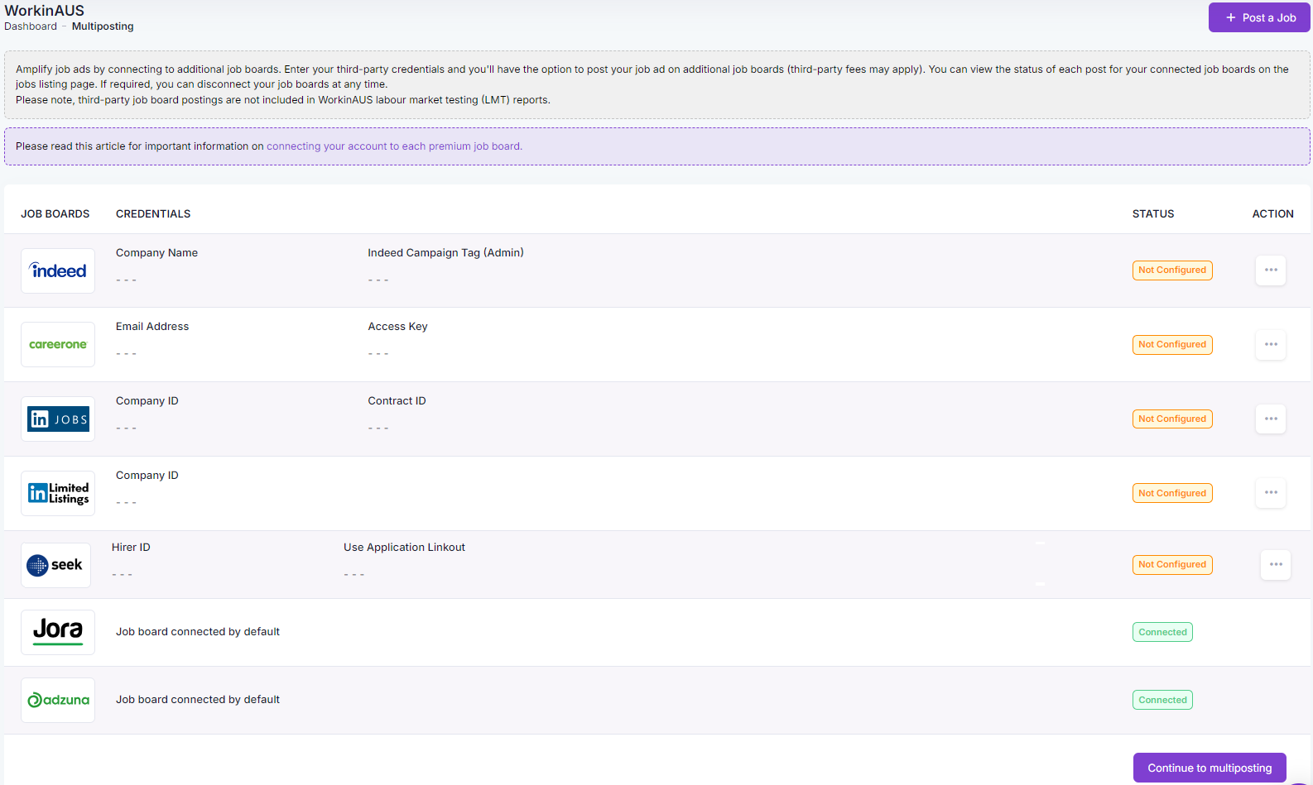
Task: Click the Use Application Linkout label
Action: click(x=404, y=548)
